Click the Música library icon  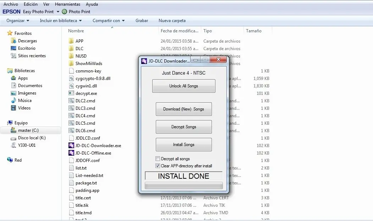click(13, 100)
